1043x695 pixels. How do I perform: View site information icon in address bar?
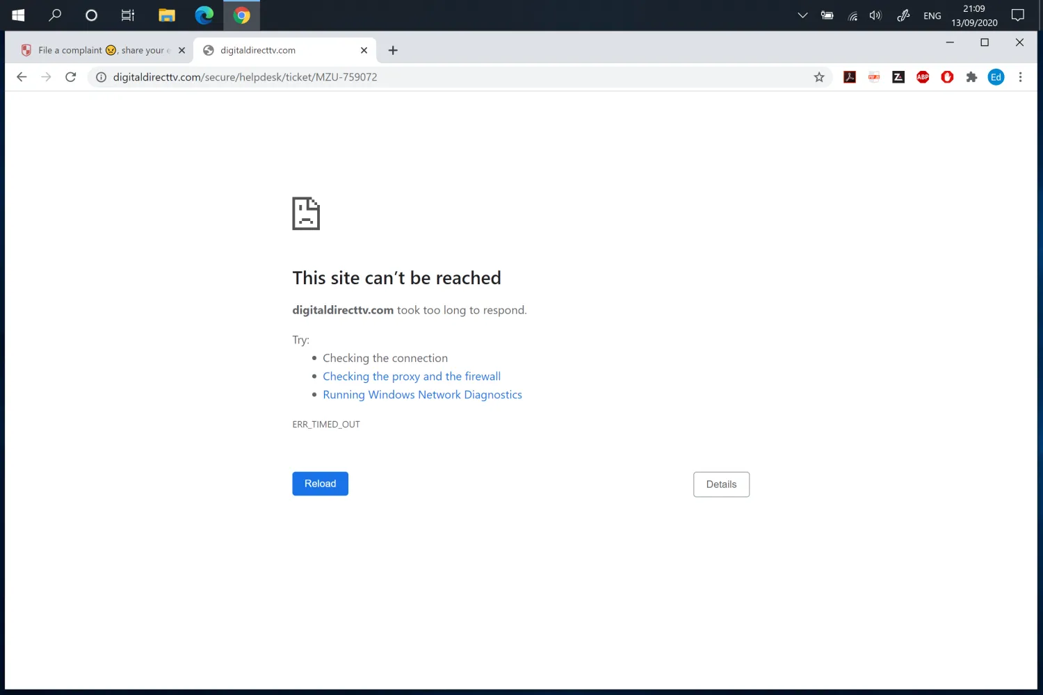[101, 77]
